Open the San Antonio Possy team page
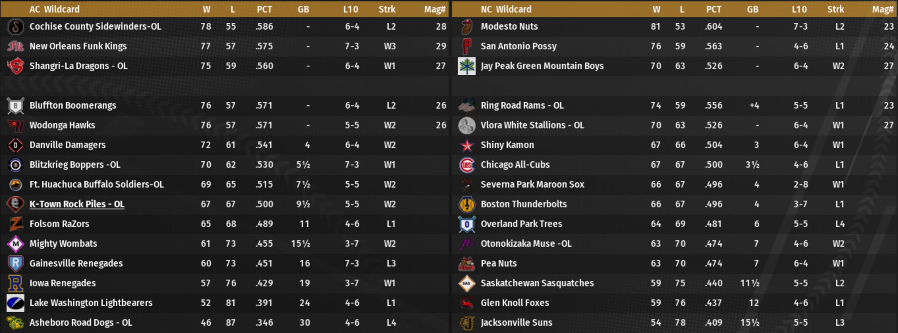The image size is (898, 333). pos(518,46)
